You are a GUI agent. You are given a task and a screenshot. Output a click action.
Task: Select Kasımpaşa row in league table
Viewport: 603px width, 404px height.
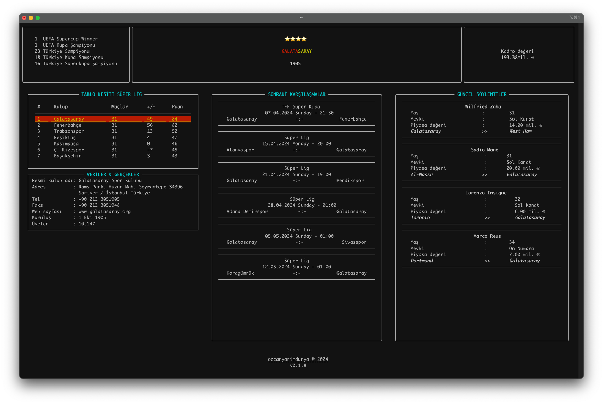(113, 143)
